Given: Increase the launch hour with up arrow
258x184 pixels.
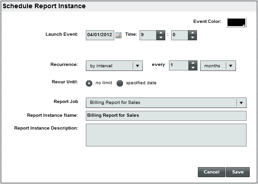Looking at the screenshot, I should tap(161, 33).
